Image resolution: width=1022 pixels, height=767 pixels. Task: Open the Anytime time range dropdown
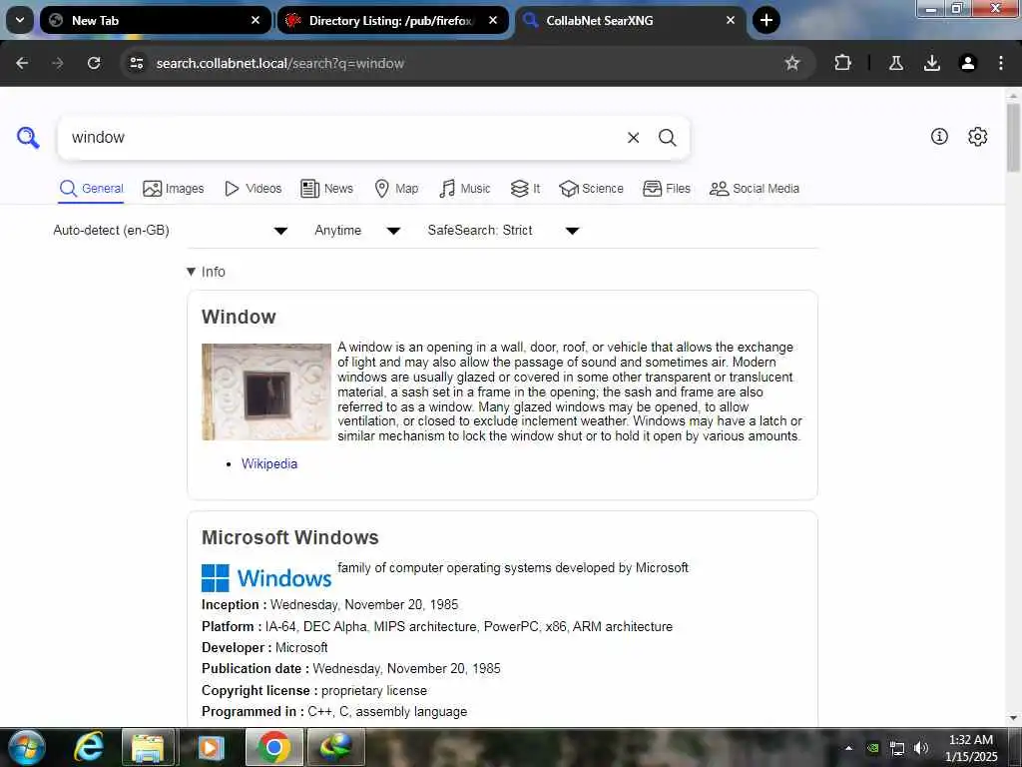(x=357, y=231)
